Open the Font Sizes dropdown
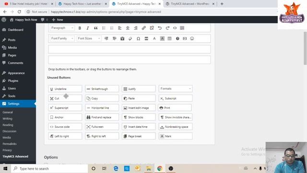The image size is (307, 173). click(89, 38)
